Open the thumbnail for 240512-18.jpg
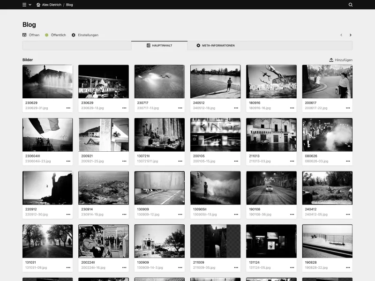Viewport: 375px width, 281px height. pos(215,81)
